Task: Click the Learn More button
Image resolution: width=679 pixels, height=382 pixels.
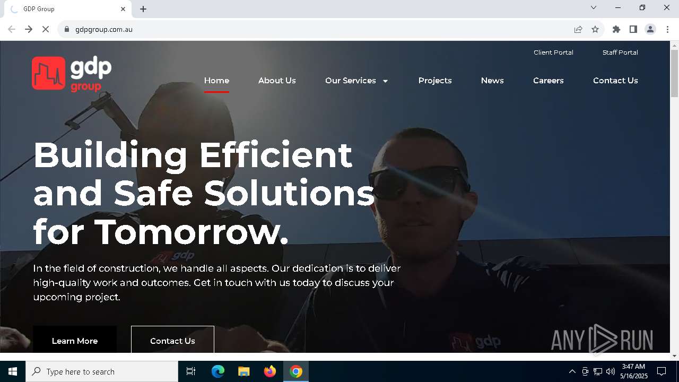Action: click(x=75, y=340)
